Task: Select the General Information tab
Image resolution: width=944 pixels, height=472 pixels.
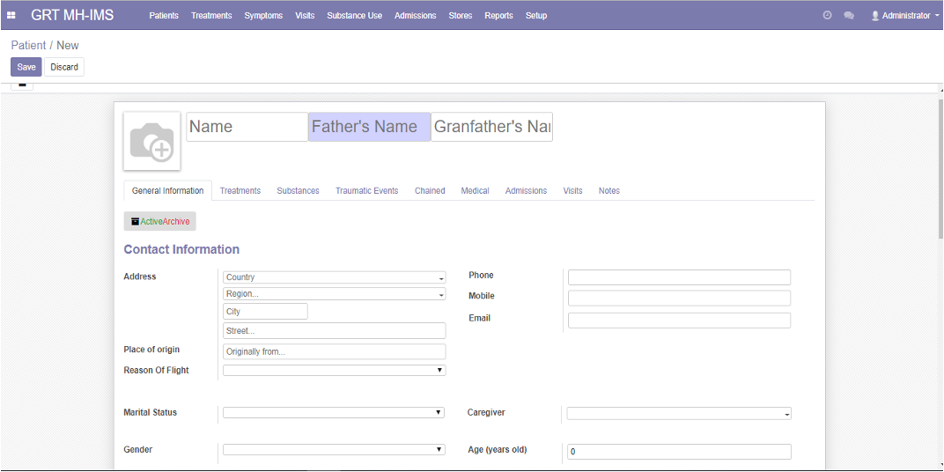Action: 167,191
